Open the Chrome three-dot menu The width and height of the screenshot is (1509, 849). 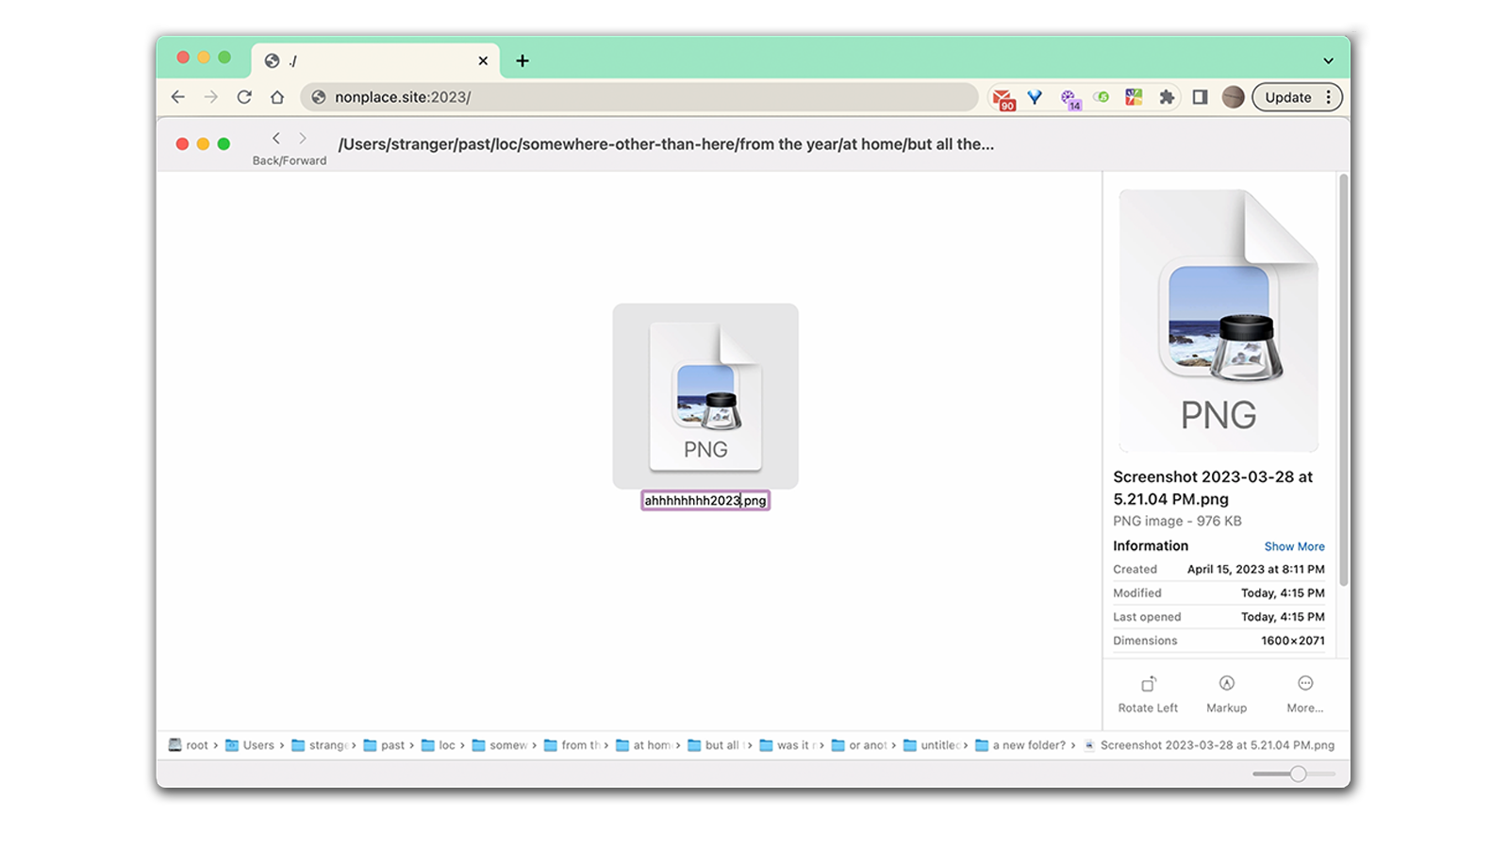point(1329,97)
